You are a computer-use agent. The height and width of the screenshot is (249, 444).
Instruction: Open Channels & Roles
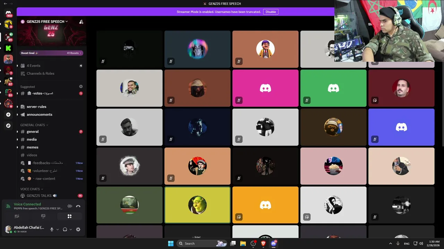pyautogui.click(x=51, y=73)
